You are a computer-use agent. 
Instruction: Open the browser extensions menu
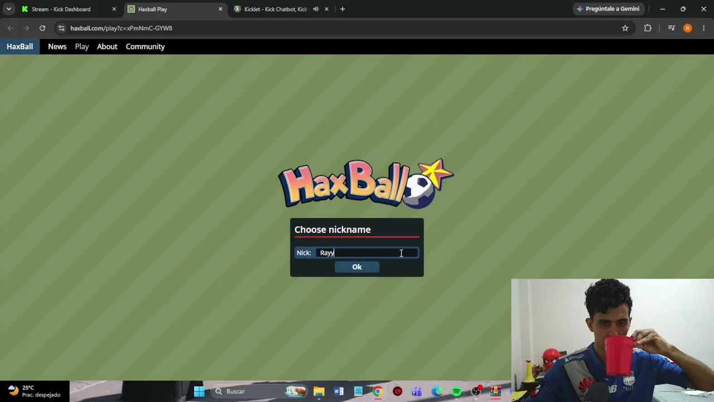(648, 28)
